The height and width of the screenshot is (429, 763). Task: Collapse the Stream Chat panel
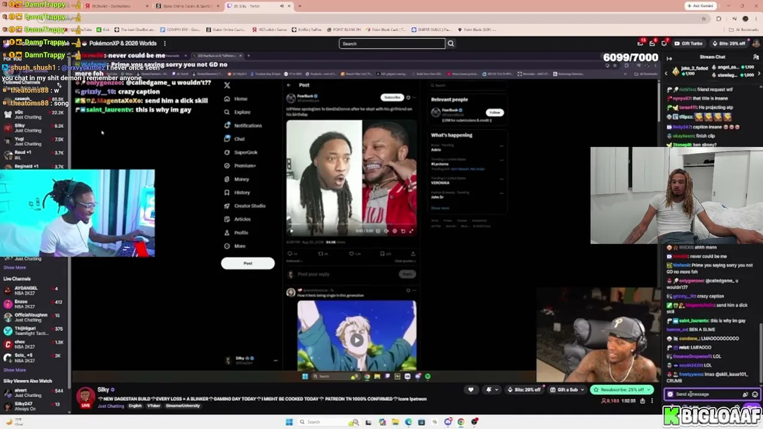click(x=669, y=58)
